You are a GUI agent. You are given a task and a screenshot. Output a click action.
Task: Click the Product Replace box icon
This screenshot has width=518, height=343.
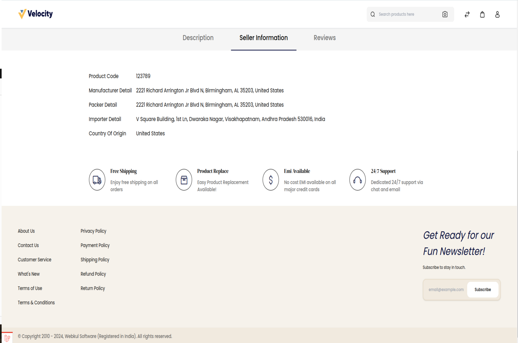(x=184, y=180)
